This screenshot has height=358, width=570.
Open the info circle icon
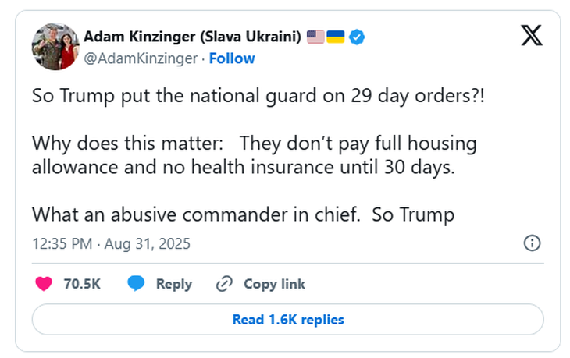(x=532, y=243)
